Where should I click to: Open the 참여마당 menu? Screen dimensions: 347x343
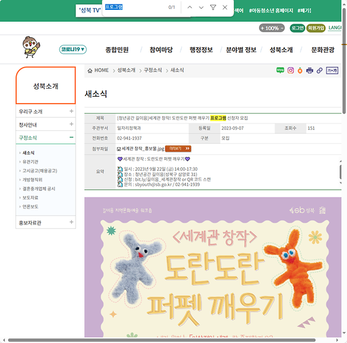tap(161, 50)
